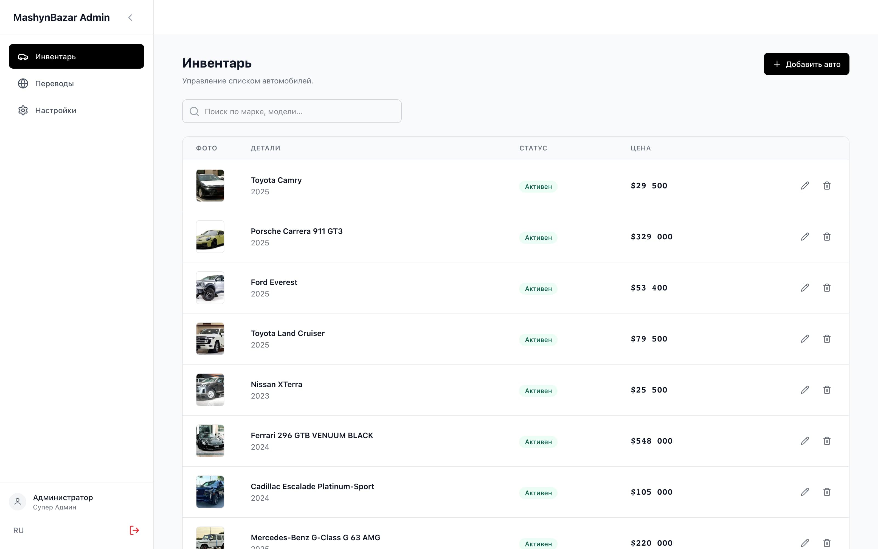This screenshot has width=878, height=549.
Task: Open the Nissan XTerra photo thumbnail
Action: [x=210, y=390]
